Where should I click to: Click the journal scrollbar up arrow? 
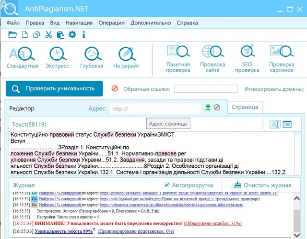coord(297,199)
